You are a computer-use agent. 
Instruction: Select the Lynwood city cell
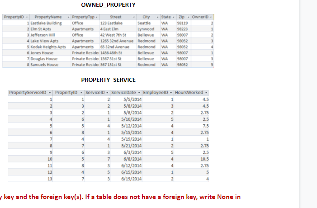[148, 29]
